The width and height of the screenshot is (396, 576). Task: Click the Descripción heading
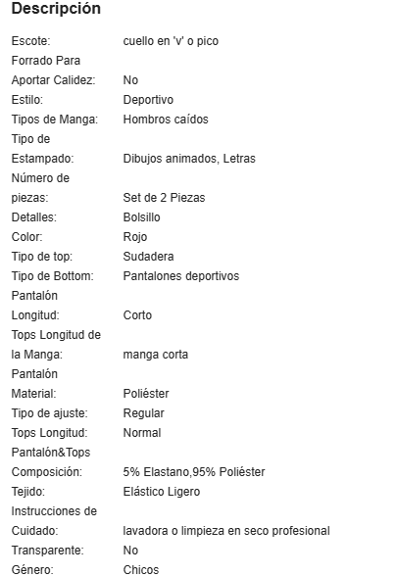[56, 9]
